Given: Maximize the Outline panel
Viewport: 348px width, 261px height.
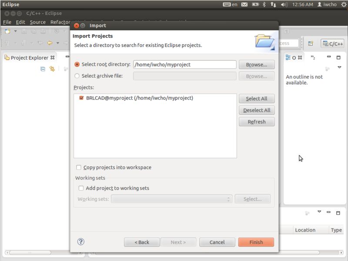Looking at the screenshot, I should pyautogui.click(x=339, y=57).
